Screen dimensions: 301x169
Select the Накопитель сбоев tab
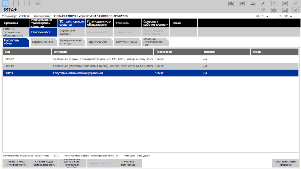[16, 42]
